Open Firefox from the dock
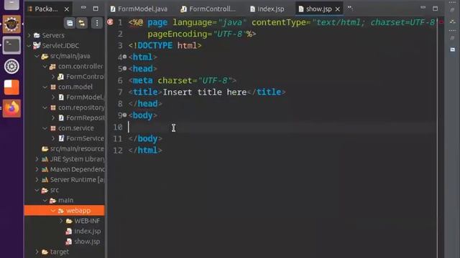The width and height of the screenshot is (460, 258). coord(11,108)
